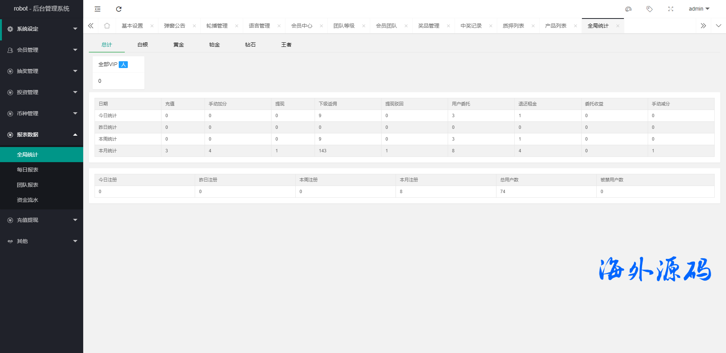This screenshot has width=726, height=353.
Task: Collapse the 报表数据 sidebar menu
Action: 42,135
